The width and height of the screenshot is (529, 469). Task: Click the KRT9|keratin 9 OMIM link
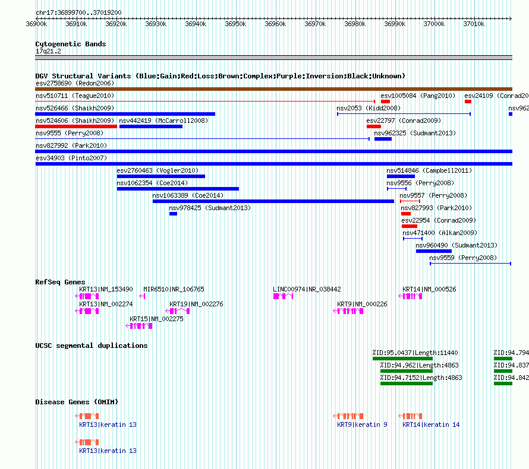[362, 424]
